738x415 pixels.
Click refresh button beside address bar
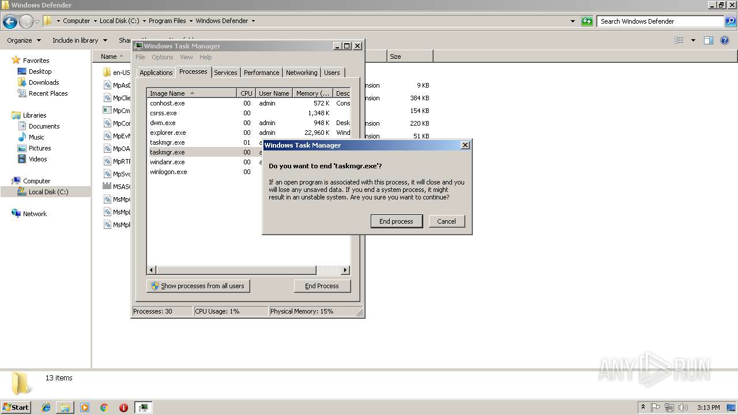(x=587, y=21)
